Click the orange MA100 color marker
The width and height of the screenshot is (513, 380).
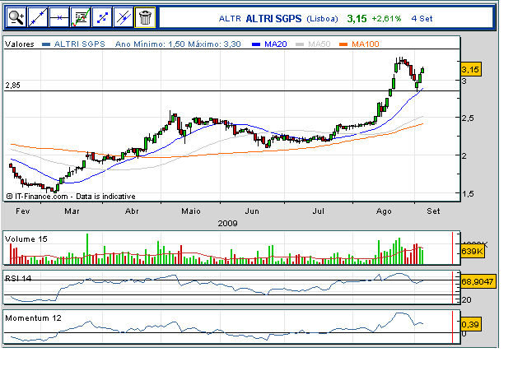[x=343, y=44]
